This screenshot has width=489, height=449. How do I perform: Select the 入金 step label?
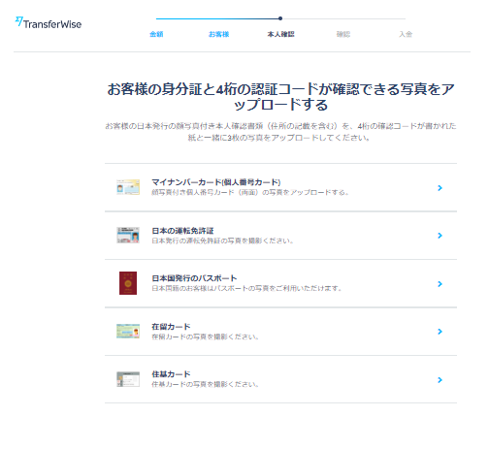(406, 34)
